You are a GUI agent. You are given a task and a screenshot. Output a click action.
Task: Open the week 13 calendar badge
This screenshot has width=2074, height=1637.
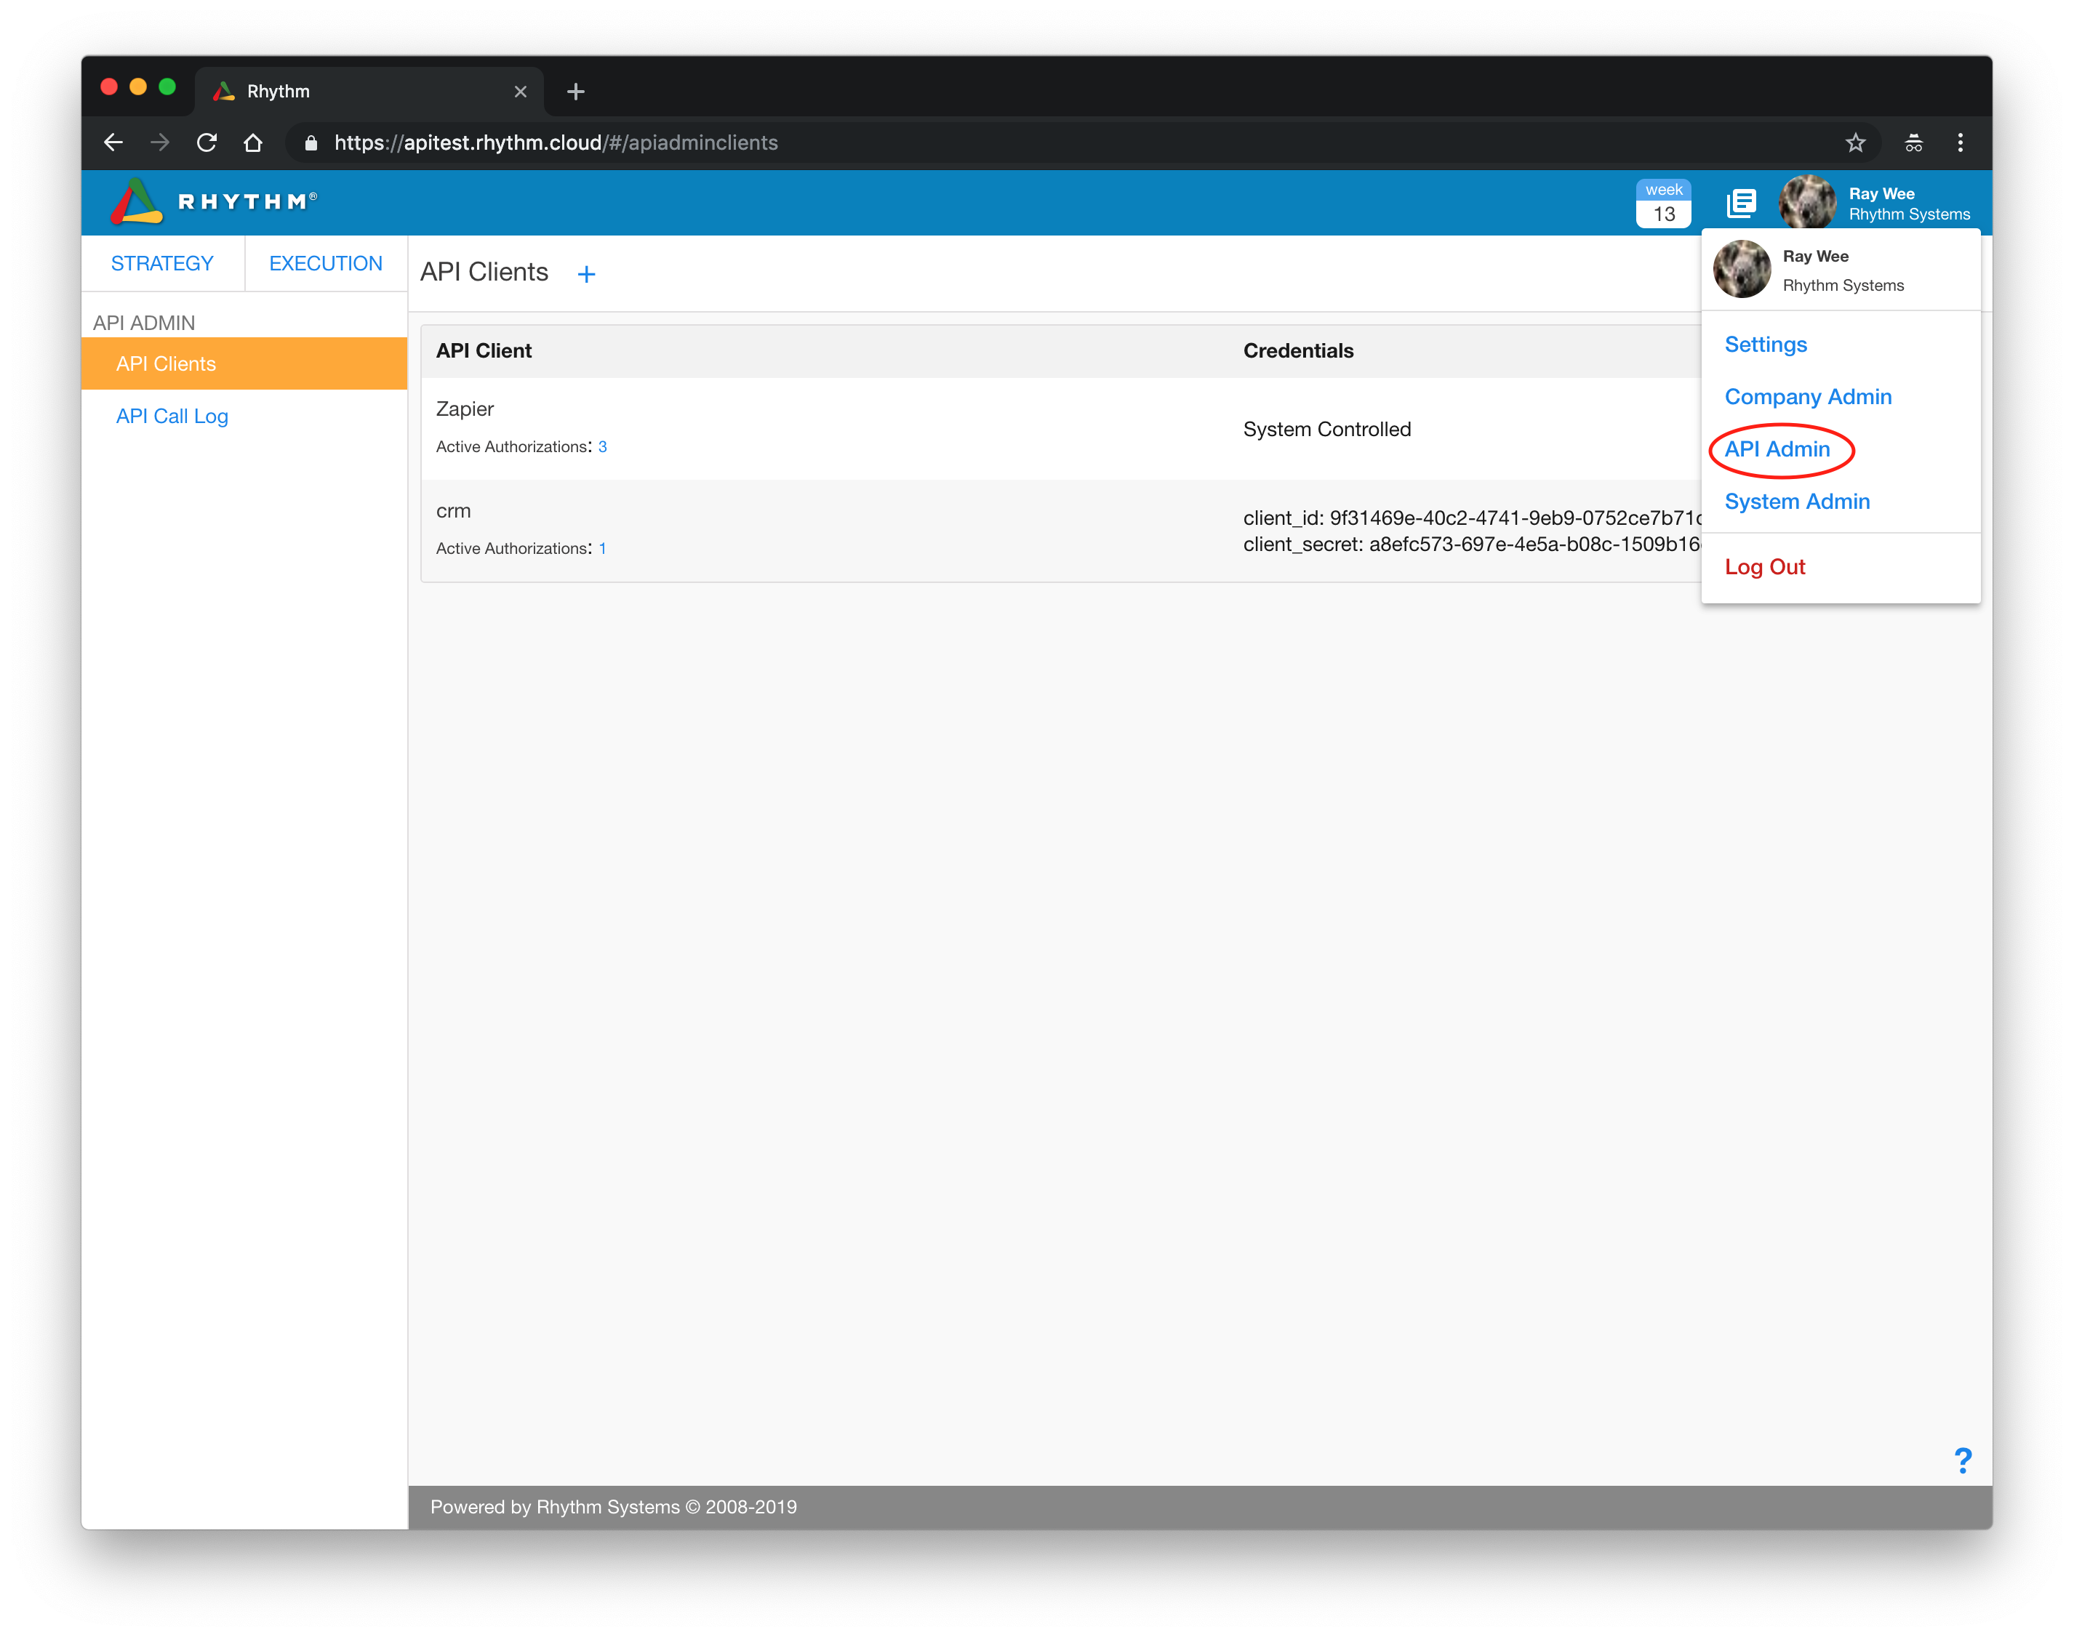1662,204
